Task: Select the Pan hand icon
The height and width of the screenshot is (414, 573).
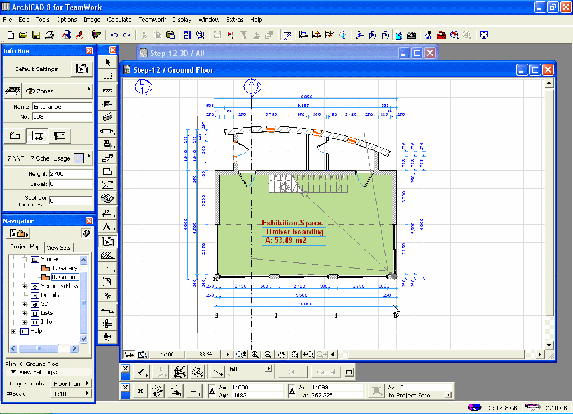Action: coord(281,355)
